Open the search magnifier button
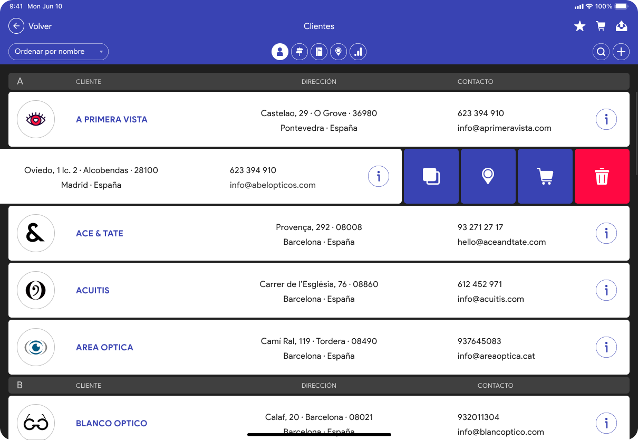The height and width of the screenshot is (440, 638). pyautogui.click(x=601, y=52)
